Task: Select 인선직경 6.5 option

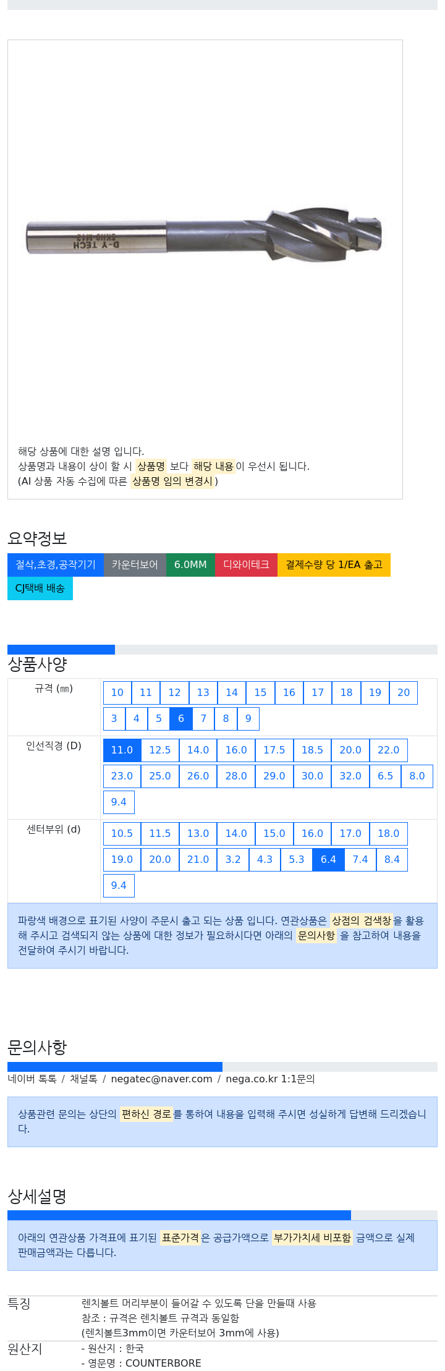Action: (386, 776)
